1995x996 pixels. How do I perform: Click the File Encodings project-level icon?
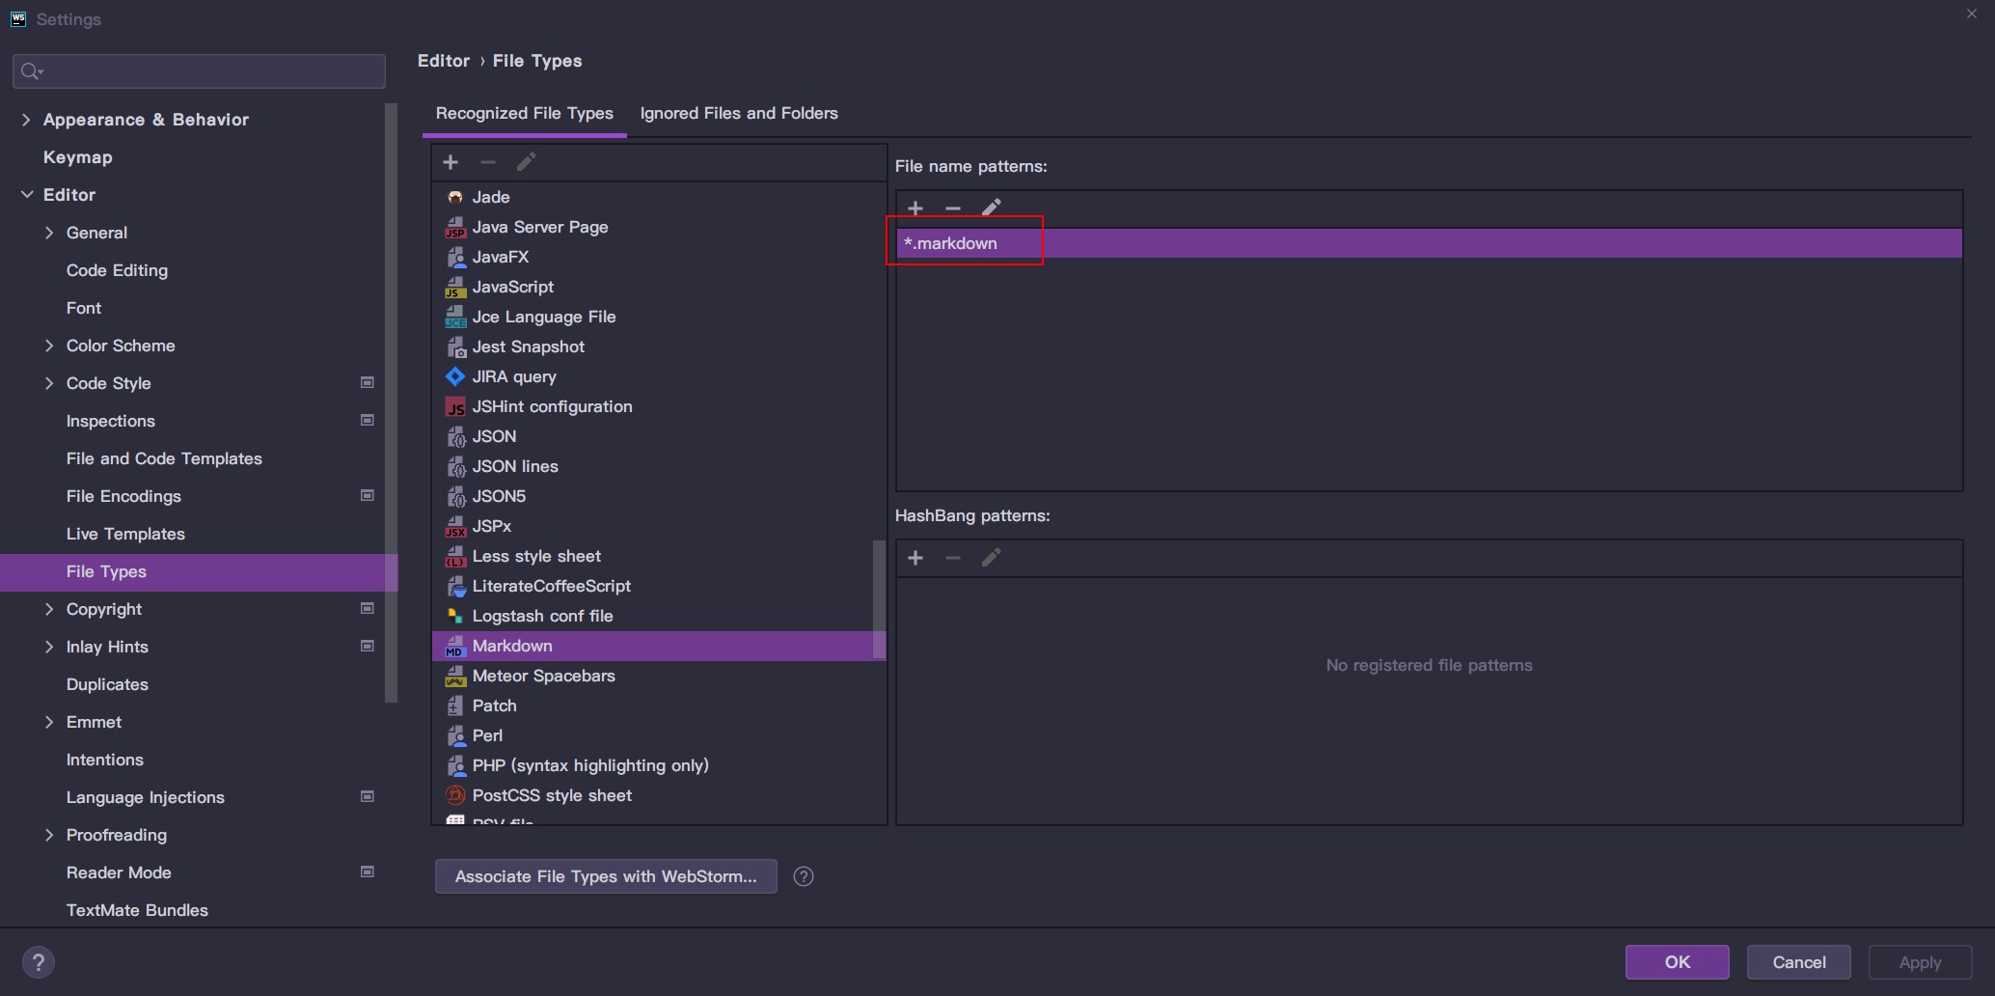pos(368,496)
